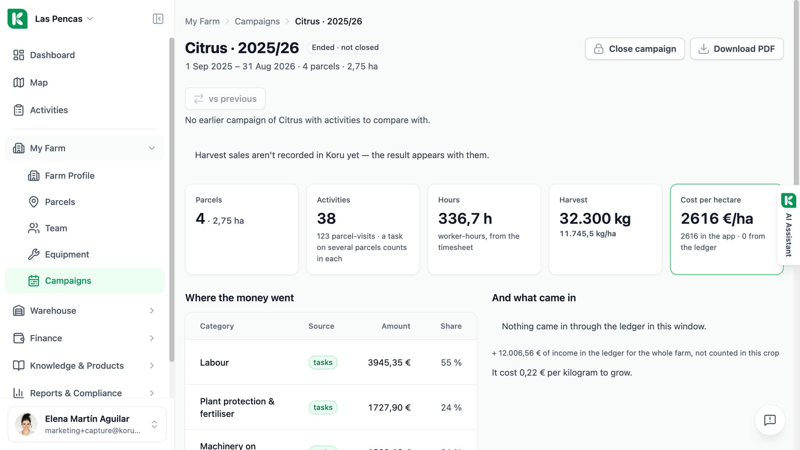Click the Ended · not closed status badge

(345, 47)
